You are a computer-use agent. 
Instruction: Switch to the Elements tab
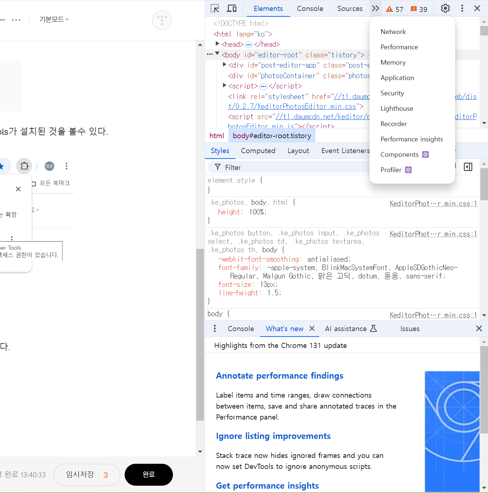(268, 8)
